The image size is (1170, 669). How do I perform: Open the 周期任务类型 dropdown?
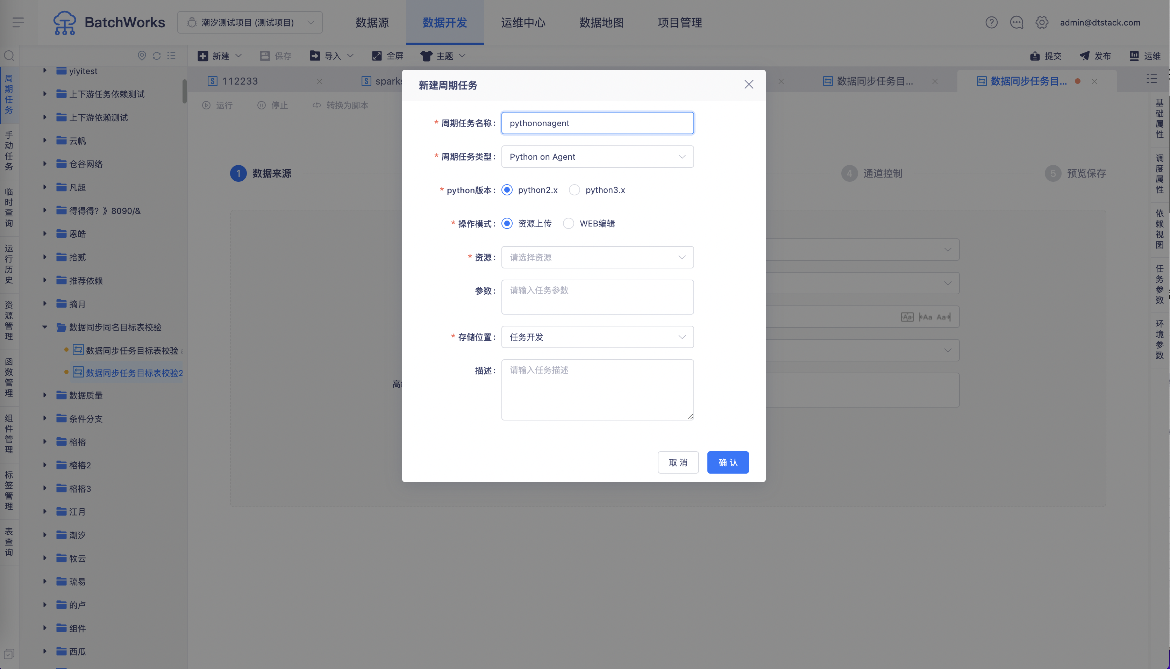(x=597, y=157)
